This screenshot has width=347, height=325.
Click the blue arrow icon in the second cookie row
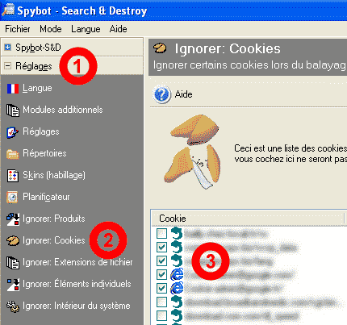coord(177,247)
